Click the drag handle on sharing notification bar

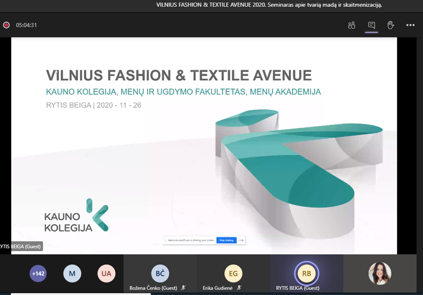[x=165, y=240]
